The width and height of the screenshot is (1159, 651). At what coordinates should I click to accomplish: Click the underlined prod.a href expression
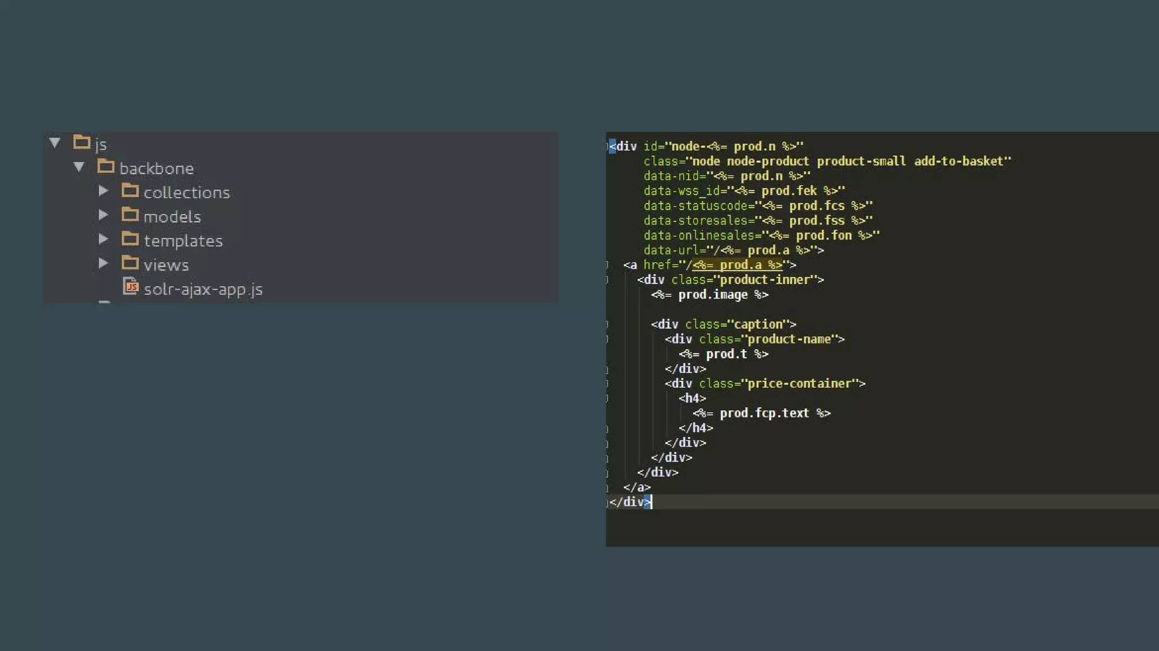click(x=737, y=265)
